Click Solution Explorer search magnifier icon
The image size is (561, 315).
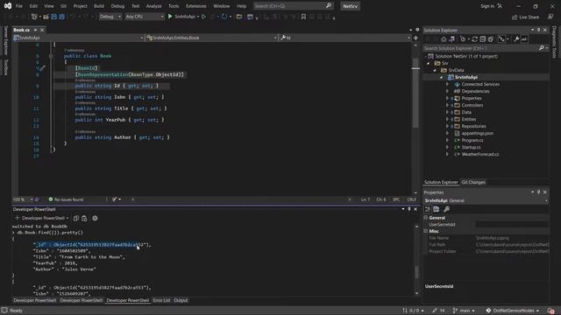tap(542, 48)
